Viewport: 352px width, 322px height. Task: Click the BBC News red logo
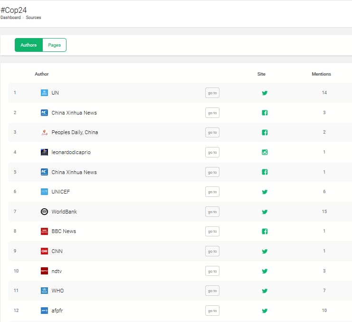pos(44,231)
